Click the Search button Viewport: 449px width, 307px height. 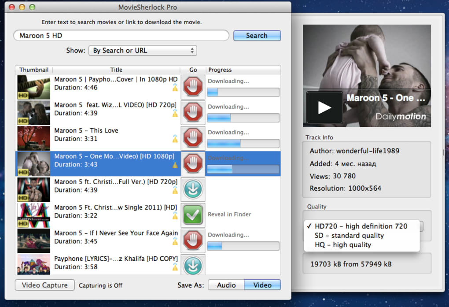pyautogui.click(x=257, y=36)
